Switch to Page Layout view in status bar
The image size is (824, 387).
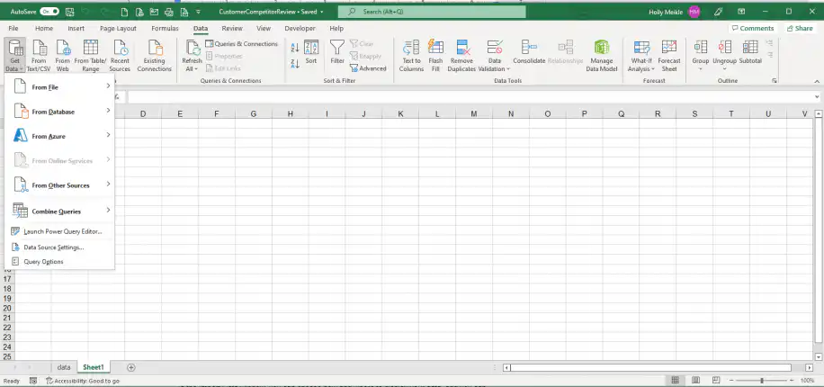tap(695, 380)
